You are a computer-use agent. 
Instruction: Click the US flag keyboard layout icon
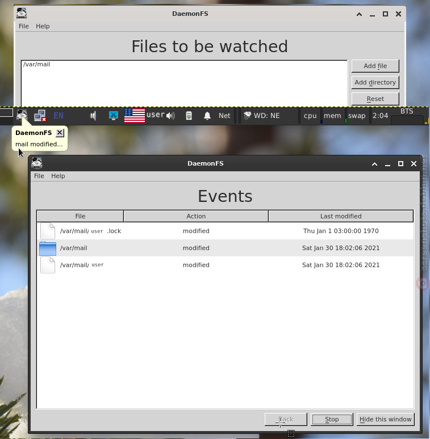tap(135, 115)
